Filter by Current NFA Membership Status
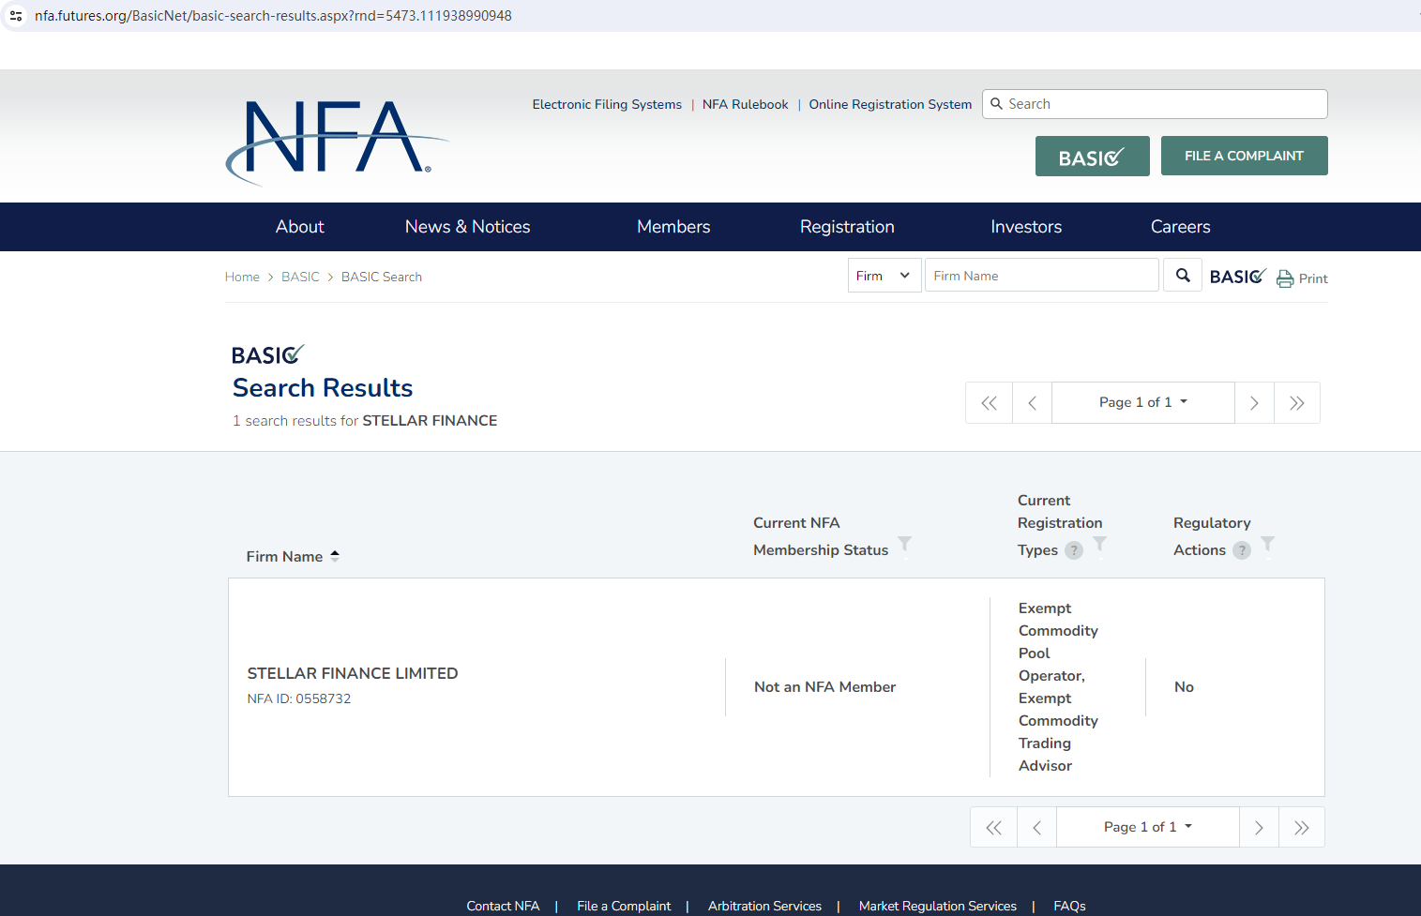This screenshot has width=1421, height=916. tap(904, 545)
